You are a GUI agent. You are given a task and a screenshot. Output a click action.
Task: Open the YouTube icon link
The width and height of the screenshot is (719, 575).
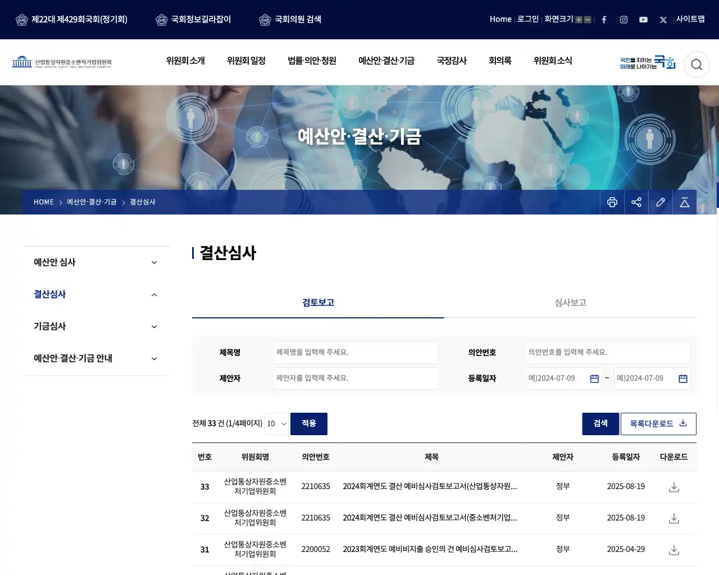[x=643, y=20]
